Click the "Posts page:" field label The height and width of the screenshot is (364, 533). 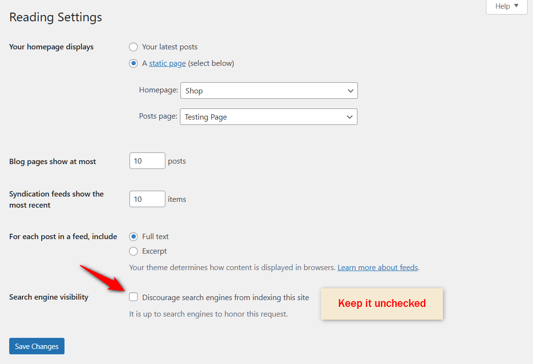pyautogui.click(x=158, y=117)
